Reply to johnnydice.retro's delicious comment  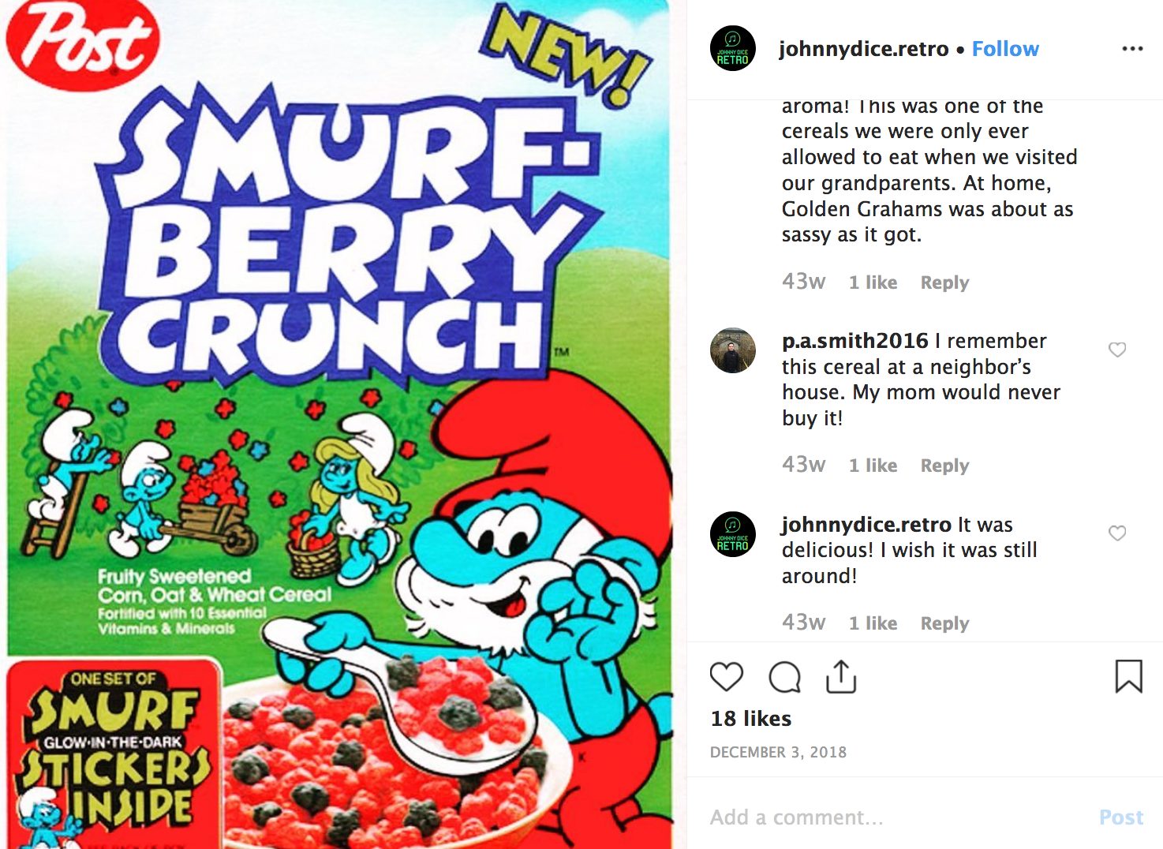point(944,623)
